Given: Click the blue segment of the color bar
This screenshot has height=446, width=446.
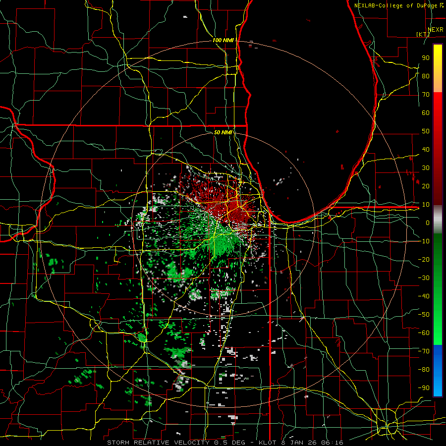Looking at the screenshot, I should pyautogui.click(x=438, y=370).
